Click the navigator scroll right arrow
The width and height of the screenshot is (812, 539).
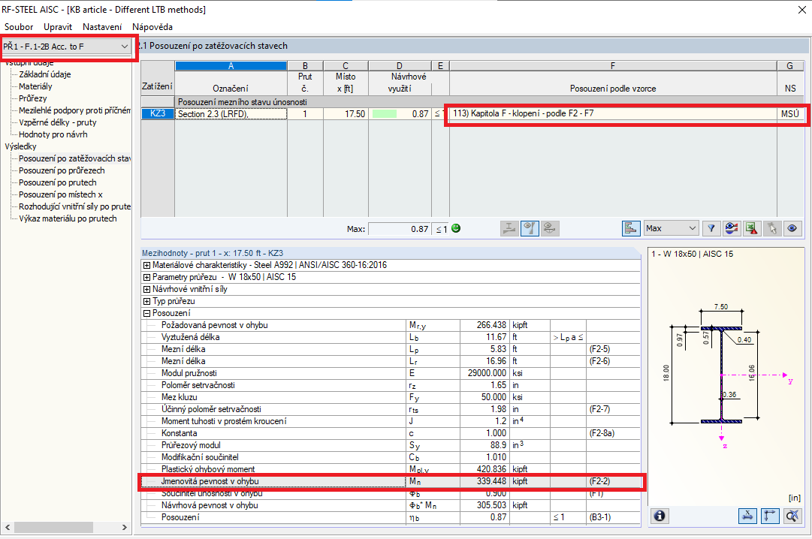click(x=124, y=527)
